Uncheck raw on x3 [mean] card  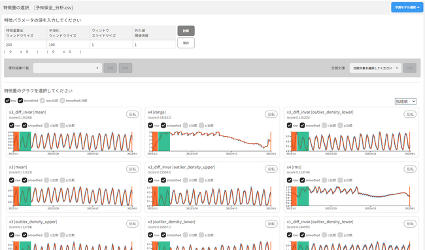[x=12, y=180]
